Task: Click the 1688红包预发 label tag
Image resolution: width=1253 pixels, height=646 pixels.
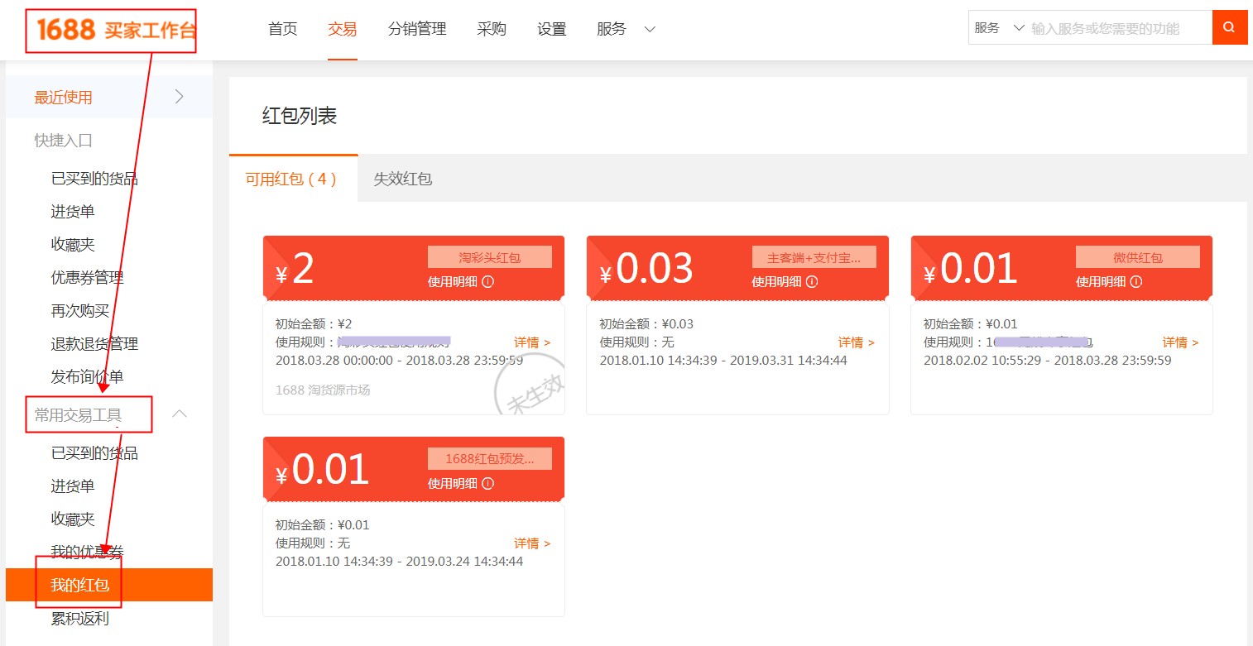Action: tap(490, 459)
